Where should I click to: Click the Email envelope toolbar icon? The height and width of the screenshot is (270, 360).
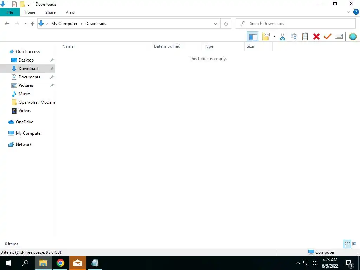point(339,37)
